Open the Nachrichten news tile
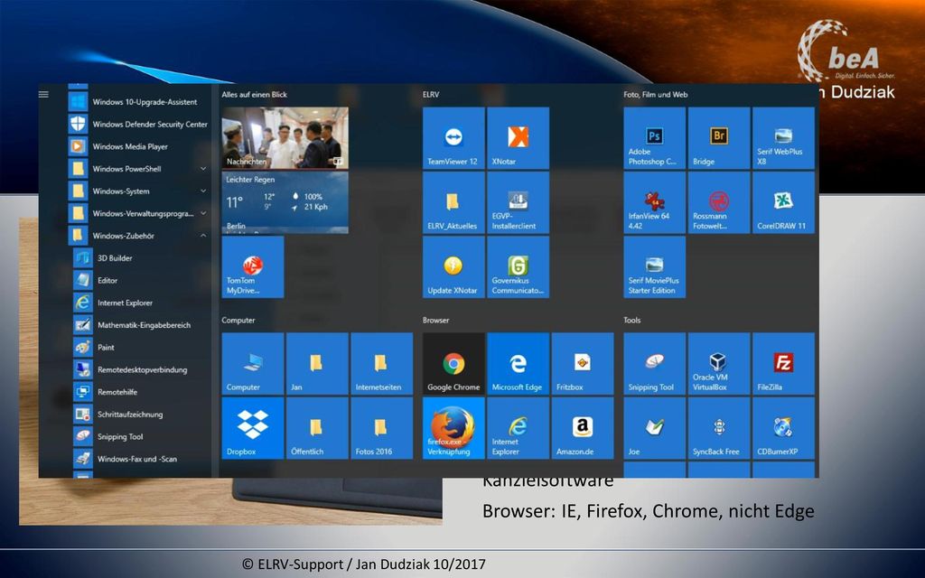The width and height of the screenshot is (925, 578). [x=285, y=138]
